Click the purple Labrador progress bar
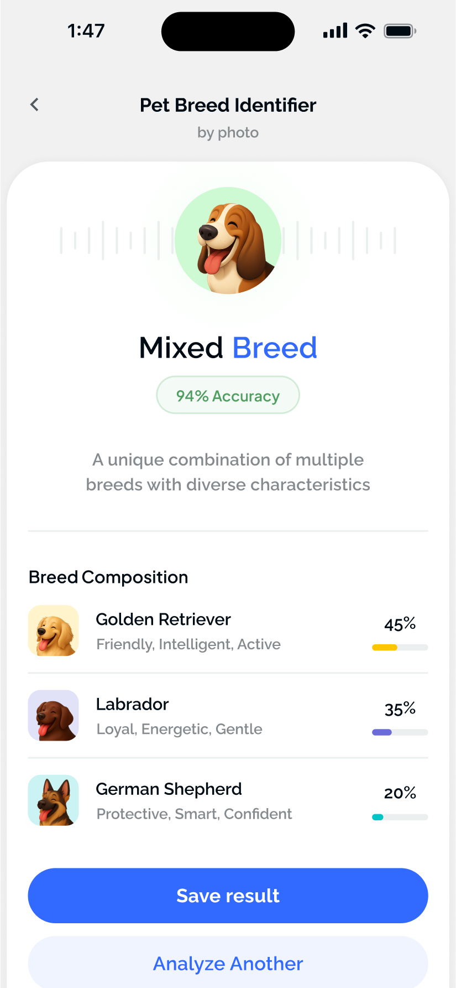 [400, 732]
